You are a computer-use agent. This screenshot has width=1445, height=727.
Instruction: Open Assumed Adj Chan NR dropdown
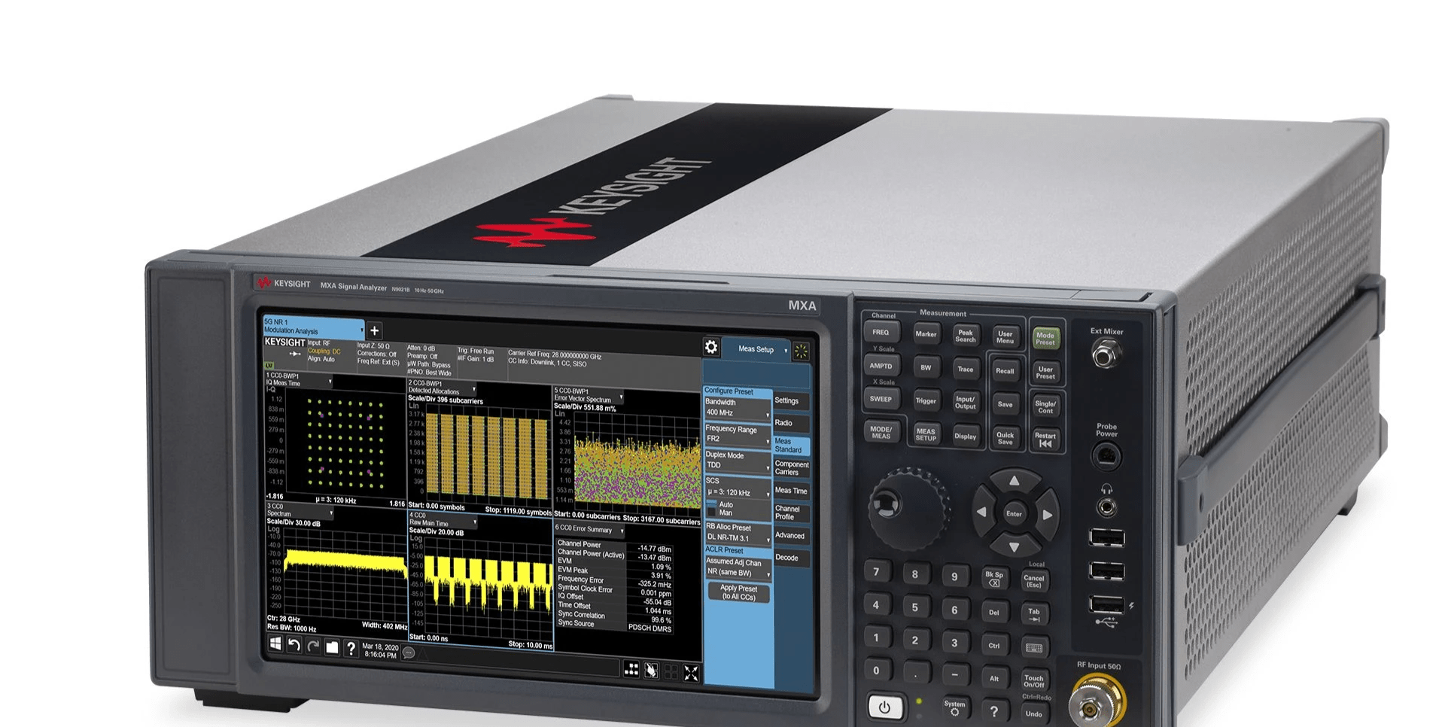738,567
